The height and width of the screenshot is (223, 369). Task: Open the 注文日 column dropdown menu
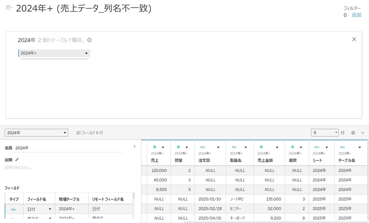tap(218, 147)
